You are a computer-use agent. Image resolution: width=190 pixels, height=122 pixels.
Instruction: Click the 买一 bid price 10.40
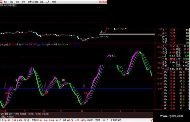click(173, 30)
